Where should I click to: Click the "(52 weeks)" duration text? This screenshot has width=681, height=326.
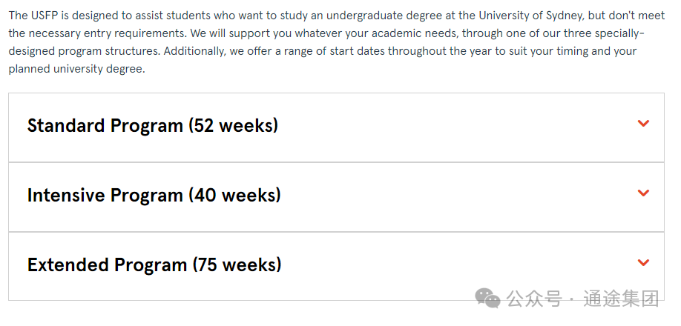(233, 126)
